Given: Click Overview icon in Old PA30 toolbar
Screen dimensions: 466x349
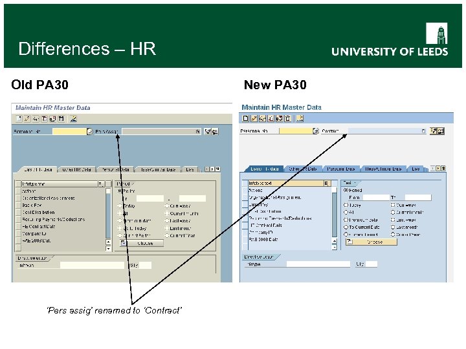Looking at the screenshot, I should pyautogui.click(x=73, y=119).
